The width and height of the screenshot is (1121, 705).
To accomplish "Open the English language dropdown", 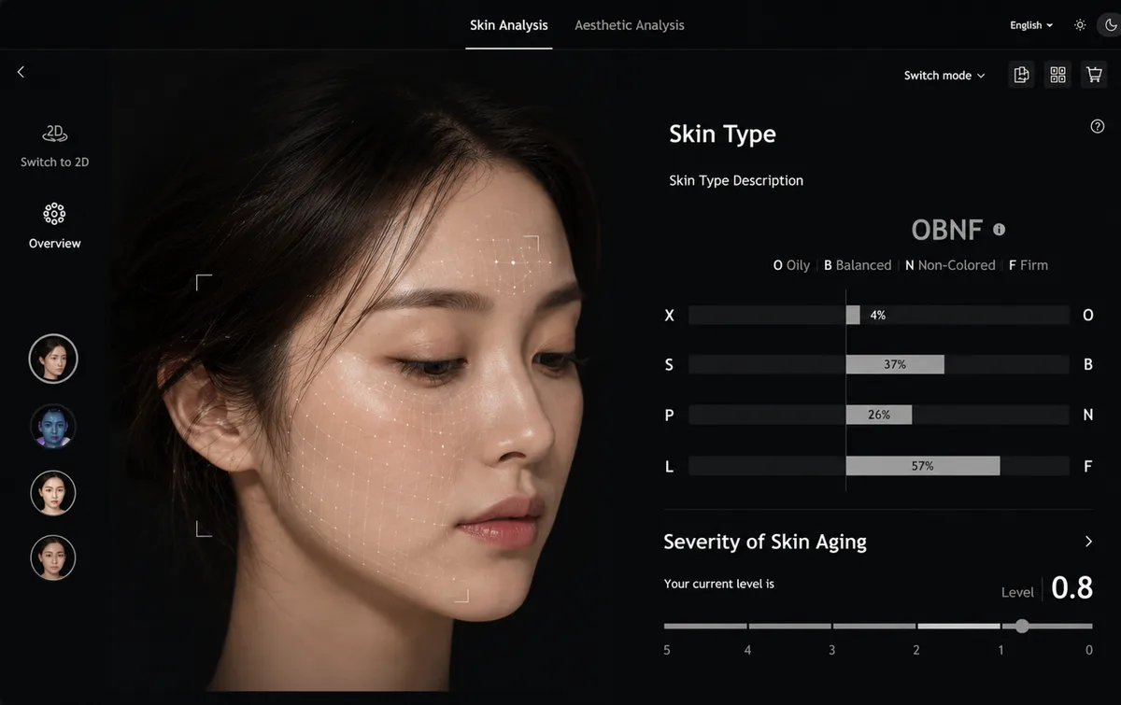I will coord(1031,25).
